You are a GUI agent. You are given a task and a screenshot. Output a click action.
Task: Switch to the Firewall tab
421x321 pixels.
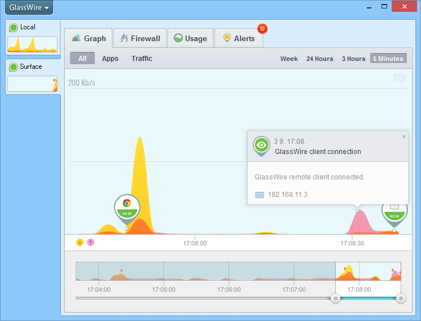(x=140, y=38)
